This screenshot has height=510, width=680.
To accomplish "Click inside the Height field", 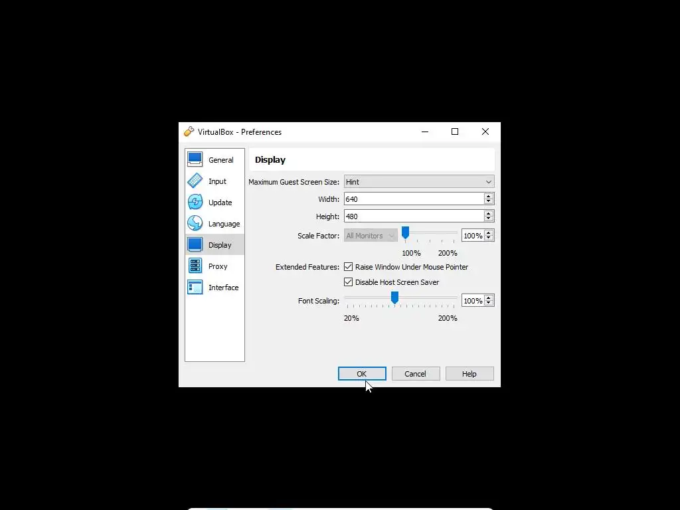I will coord(414,216).
